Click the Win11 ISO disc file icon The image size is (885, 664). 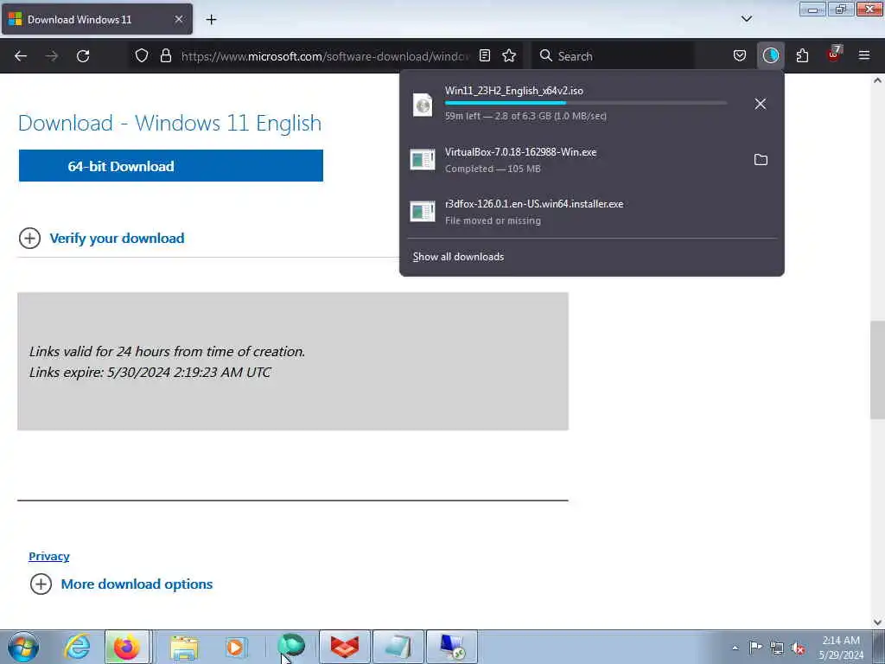[x=423, y=105]
